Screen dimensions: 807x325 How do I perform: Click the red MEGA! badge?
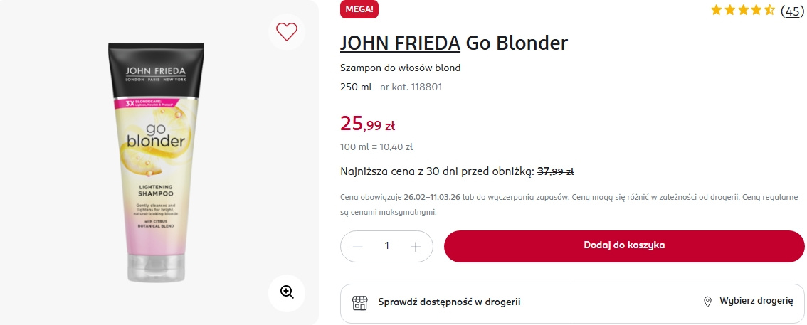360,9
